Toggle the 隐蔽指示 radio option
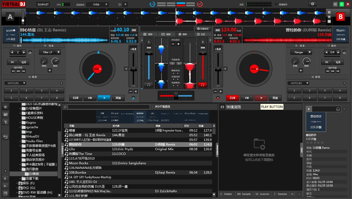Image resolution: width=352 pixels, height=199 pixels. tap(276, 4)
